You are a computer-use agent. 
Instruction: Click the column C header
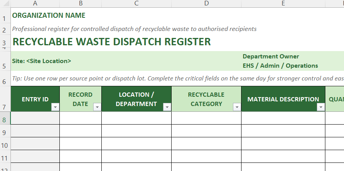[x=136, y=3]
